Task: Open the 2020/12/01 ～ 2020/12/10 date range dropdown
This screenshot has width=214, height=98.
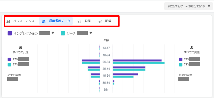Action: pyautogui.click(x=188, y=6)
